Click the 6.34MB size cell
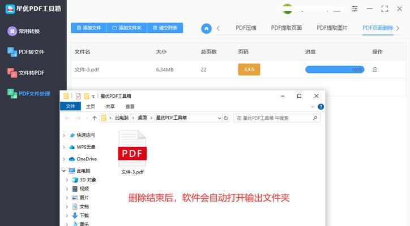Screen dimensions: 410x226 (165, 69)
